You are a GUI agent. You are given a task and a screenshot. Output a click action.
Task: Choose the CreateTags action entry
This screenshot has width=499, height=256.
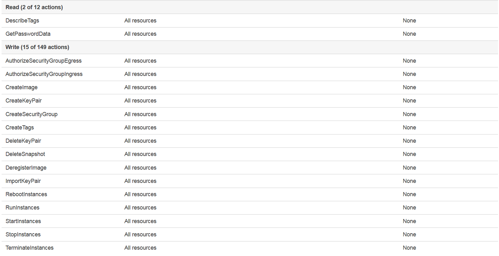click(x=20, y=128)
